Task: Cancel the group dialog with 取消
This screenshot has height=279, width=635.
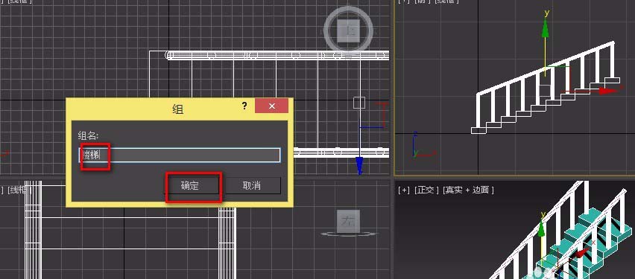Action: click(251, 186)
